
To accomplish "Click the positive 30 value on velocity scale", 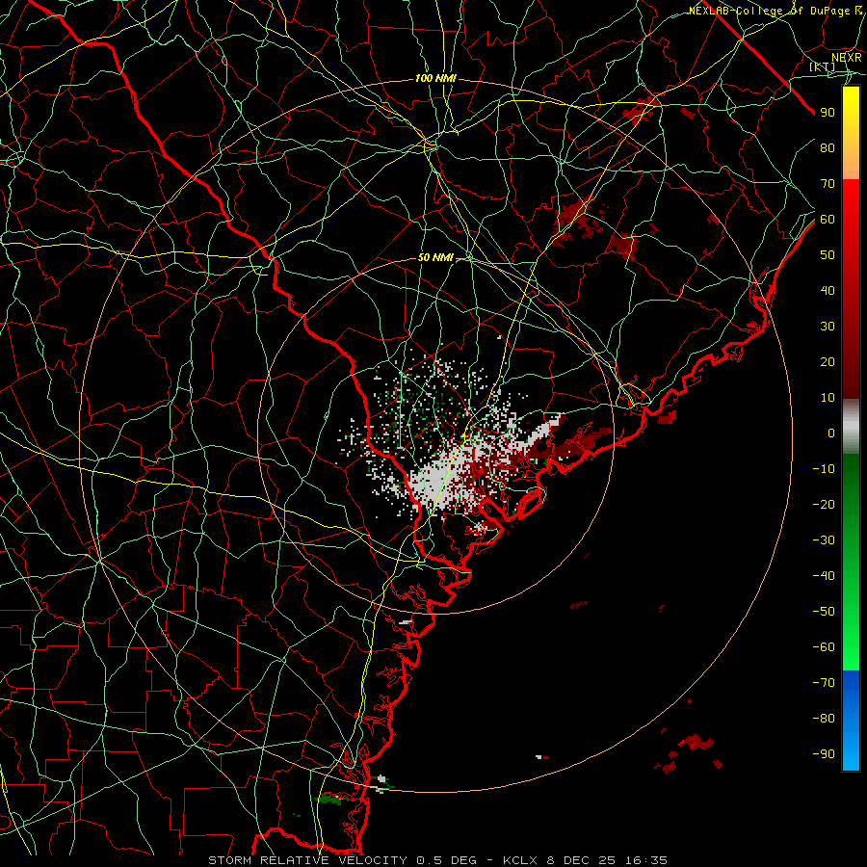I will point(828,327).
